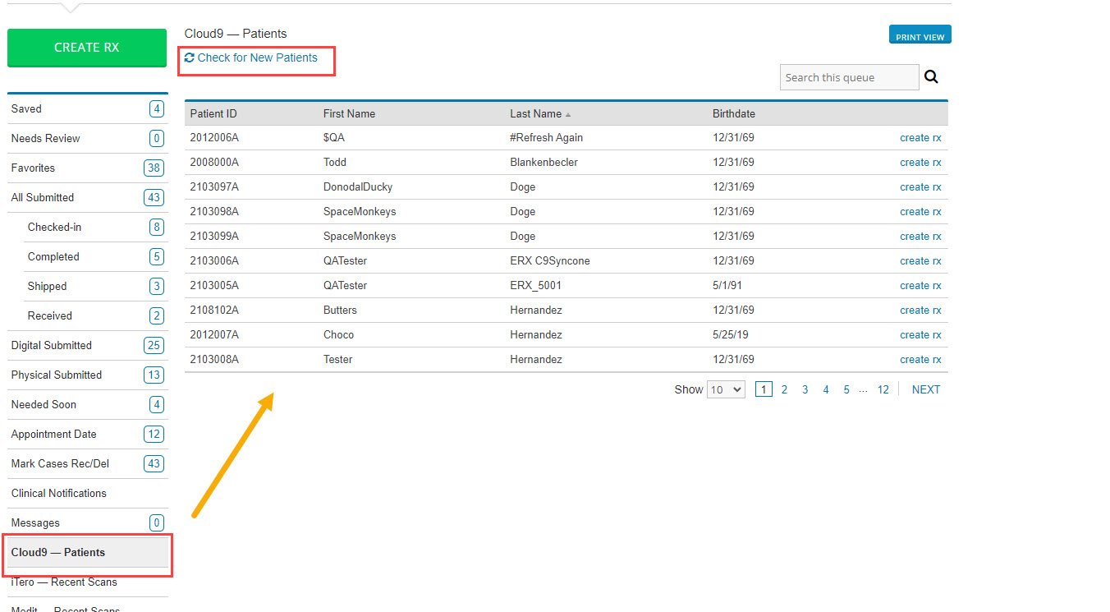This screenshot has height=612, width=1110.
Task: Click the search magnifying glass icon
Action: pyautogui.click(x=931, y=77)
